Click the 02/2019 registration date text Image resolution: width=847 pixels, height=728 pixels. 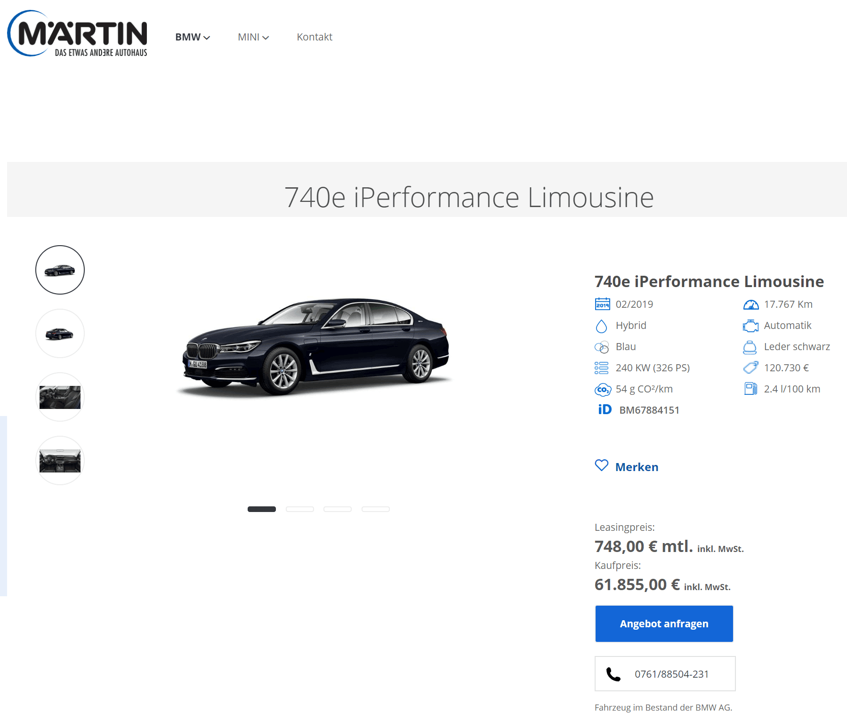(634, 304)
